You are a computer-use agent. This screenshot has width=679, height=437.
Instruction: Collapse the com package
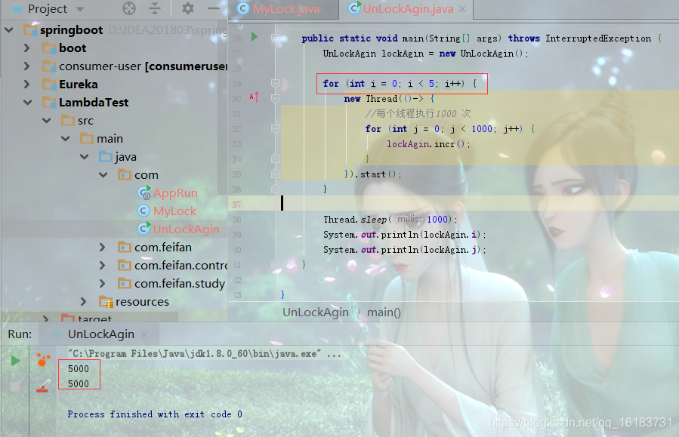(x=103, y=175)
